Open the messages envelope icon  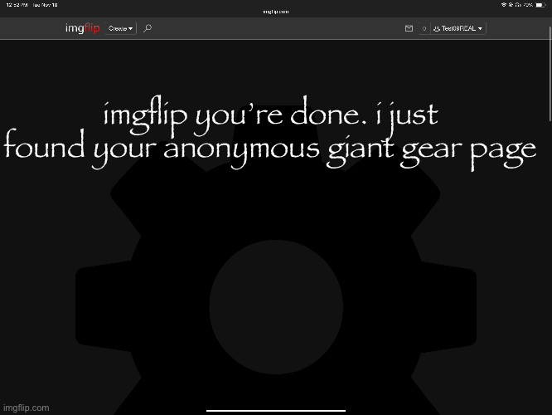(409, 28)
